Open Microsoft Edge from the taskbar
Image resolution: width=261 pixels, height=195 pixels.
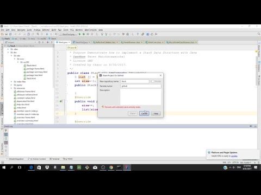[31, 167]
